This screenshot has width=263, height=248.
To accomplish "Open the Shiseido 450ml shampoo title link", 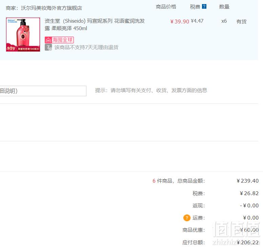I will (95, 25).
